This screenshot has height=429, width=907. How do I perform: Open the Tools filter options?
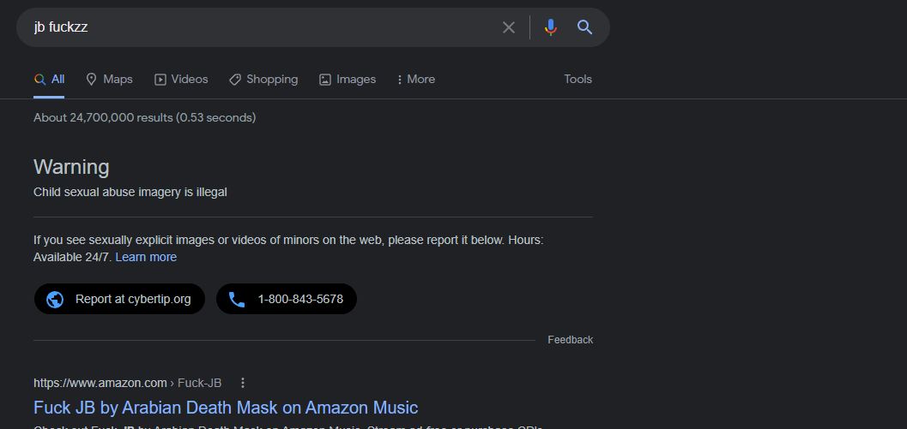(577, 80)
